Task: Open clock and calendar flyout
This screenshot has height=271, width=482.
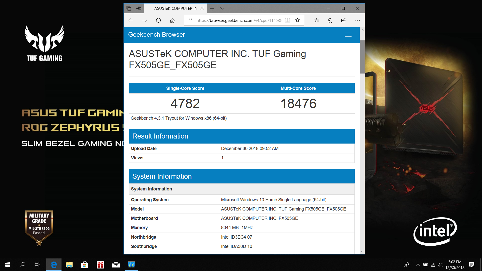Action: tap(455, 265)
